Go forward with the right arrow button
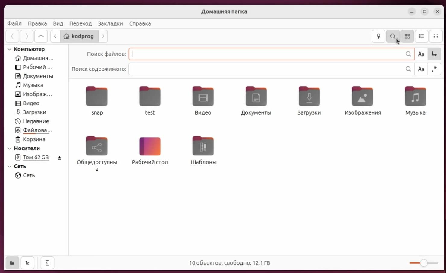 (27, 36)
